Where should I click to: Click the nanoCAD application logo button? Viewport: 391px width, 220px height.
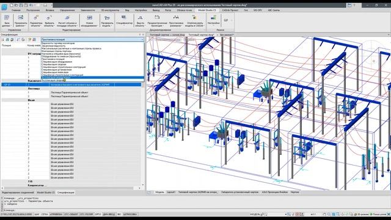[4, 7]
